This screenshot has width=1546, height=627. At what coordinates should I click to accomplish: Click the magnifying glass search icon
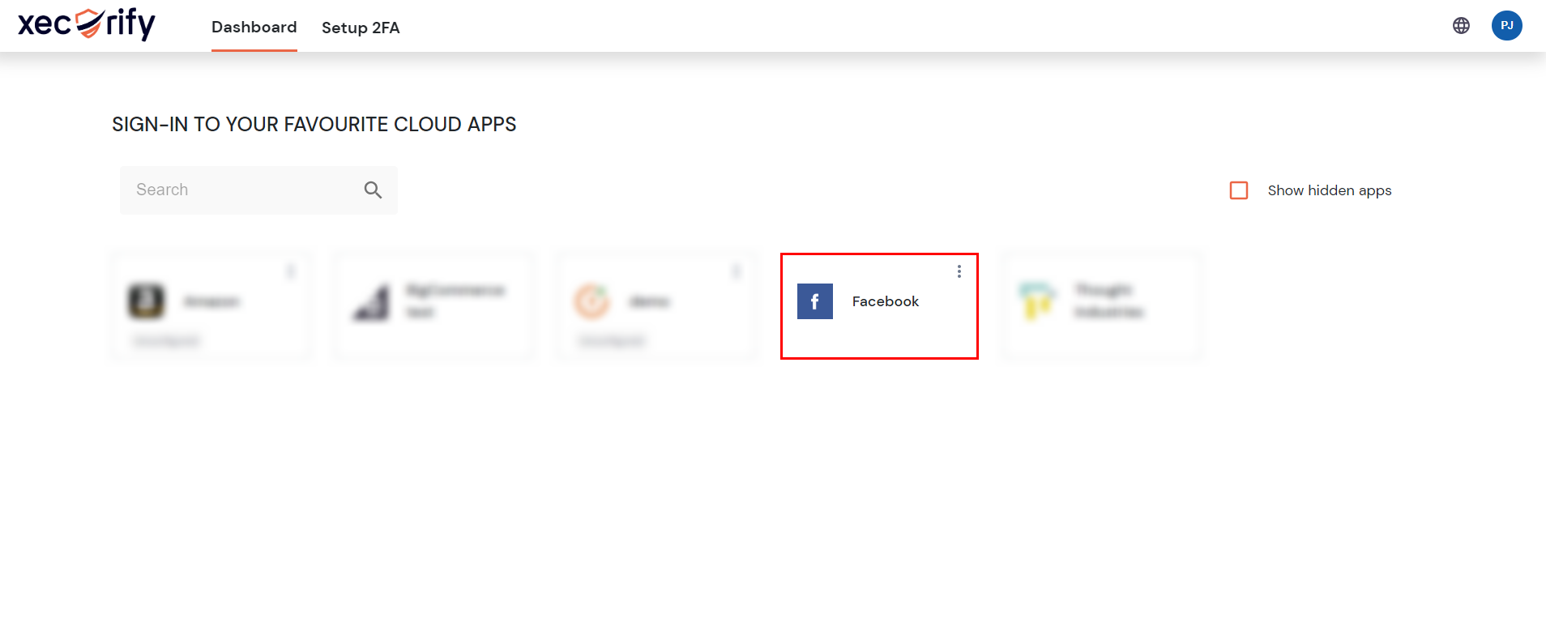373,190
